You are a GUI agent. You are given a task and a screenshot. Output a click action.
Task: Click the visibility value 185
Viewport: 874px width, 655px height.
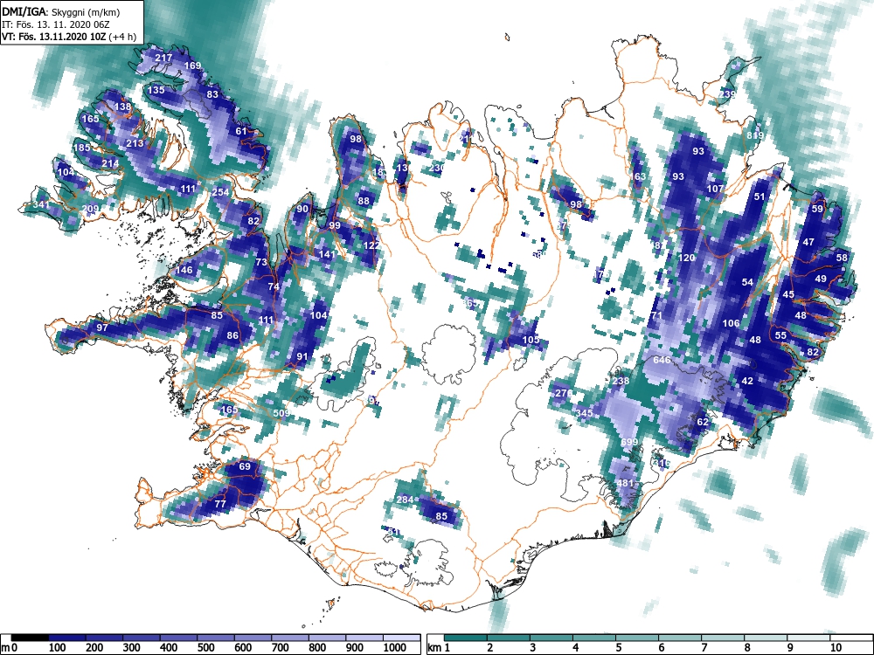tap(82, 148)
